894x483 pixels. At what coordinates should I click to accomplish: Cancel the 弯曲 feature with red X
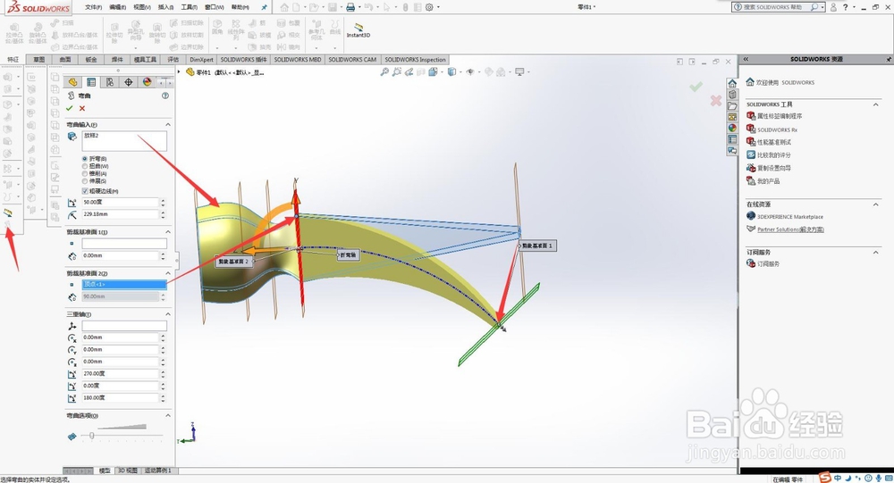(82, 108)
